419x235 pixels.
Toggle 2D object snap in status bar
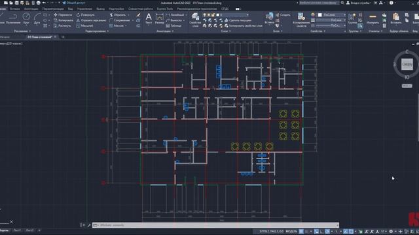[351, 231]
